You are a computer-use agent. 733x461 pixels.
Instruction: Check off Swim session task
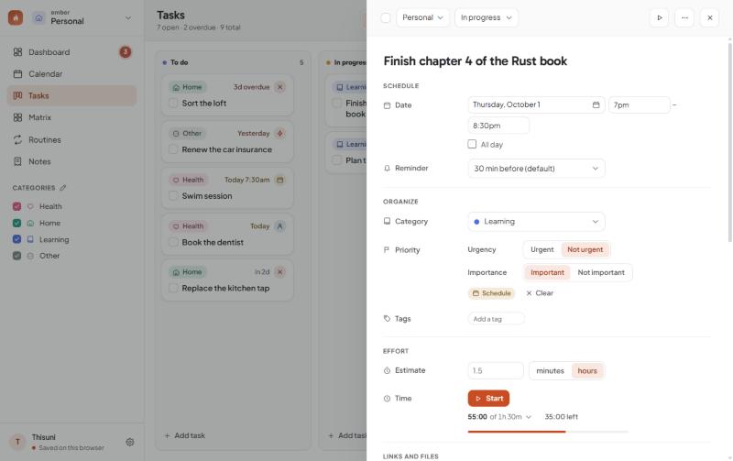(173, 195)
